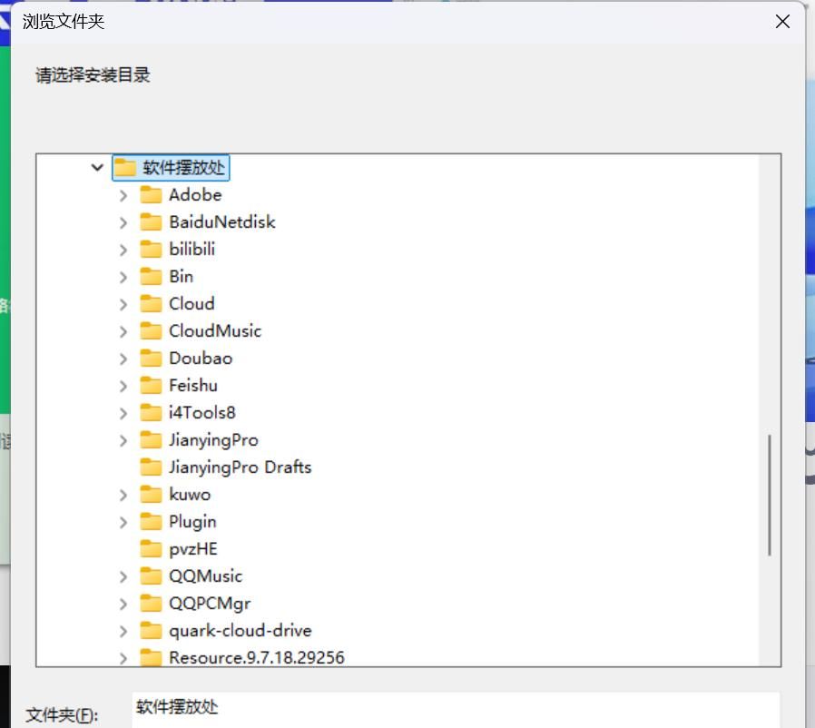The width and height of the screenshot is (815, 728).
Task: Expand the CloudMusic folder
Action: 123,331
